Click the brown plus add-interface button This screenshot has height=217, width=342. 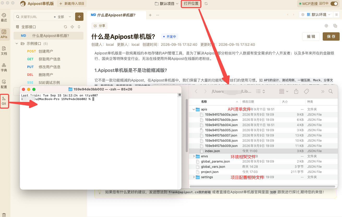click(x=79, y=17)
